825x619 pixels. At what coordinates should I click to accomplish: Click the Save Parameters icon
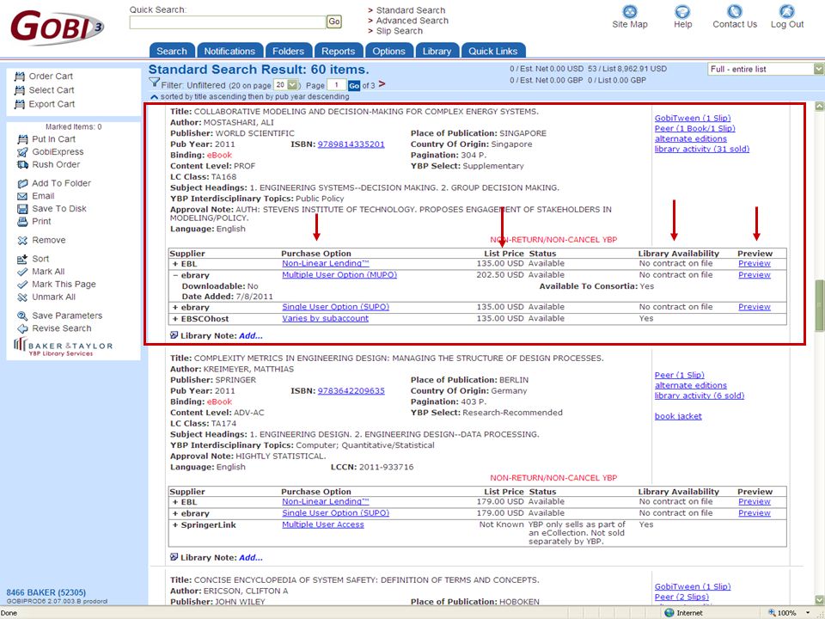(22, 316)
